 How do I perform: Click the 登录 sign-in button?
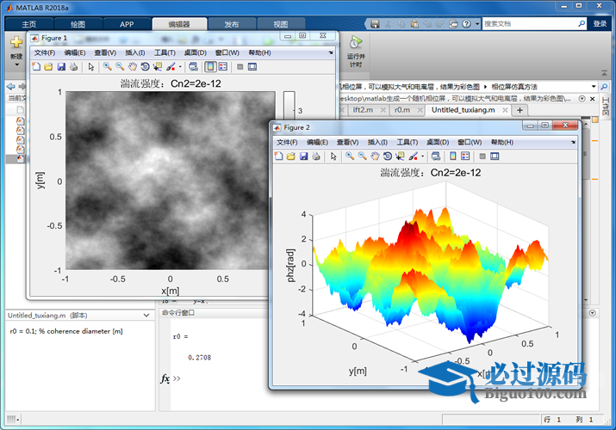click(600, 24)
